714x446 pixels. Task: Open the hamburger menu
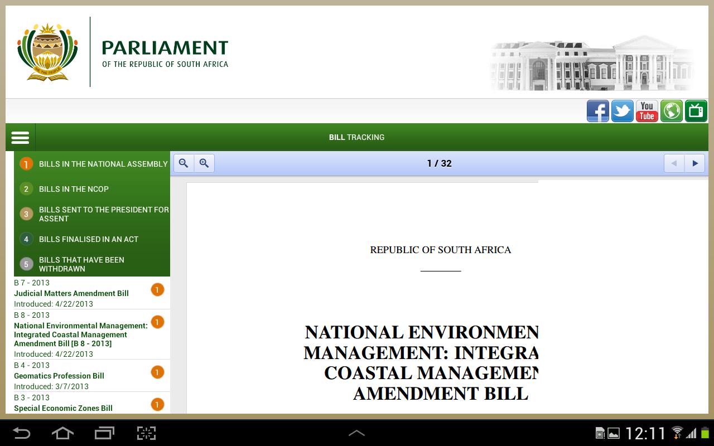coord(20,137)
